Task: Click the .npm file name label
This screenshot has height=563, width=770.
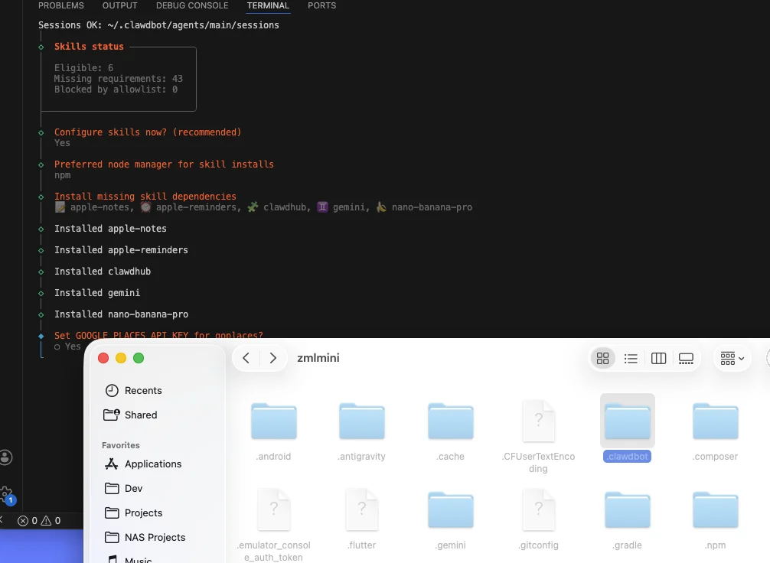Action: pos(715,545)
